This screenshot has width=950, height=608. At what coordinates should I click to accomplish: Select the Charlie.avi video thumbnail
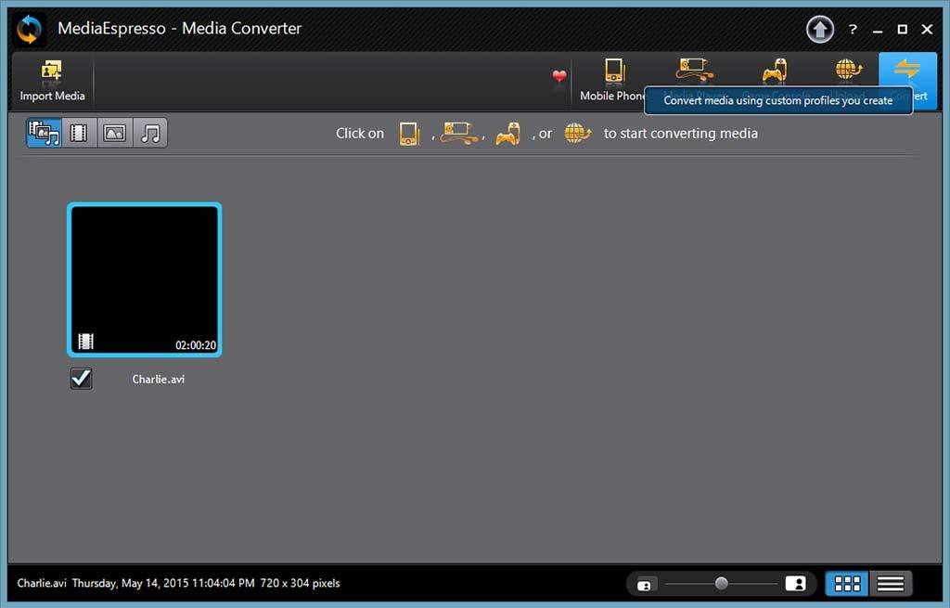pyautogui.click(x=144, y=279)
